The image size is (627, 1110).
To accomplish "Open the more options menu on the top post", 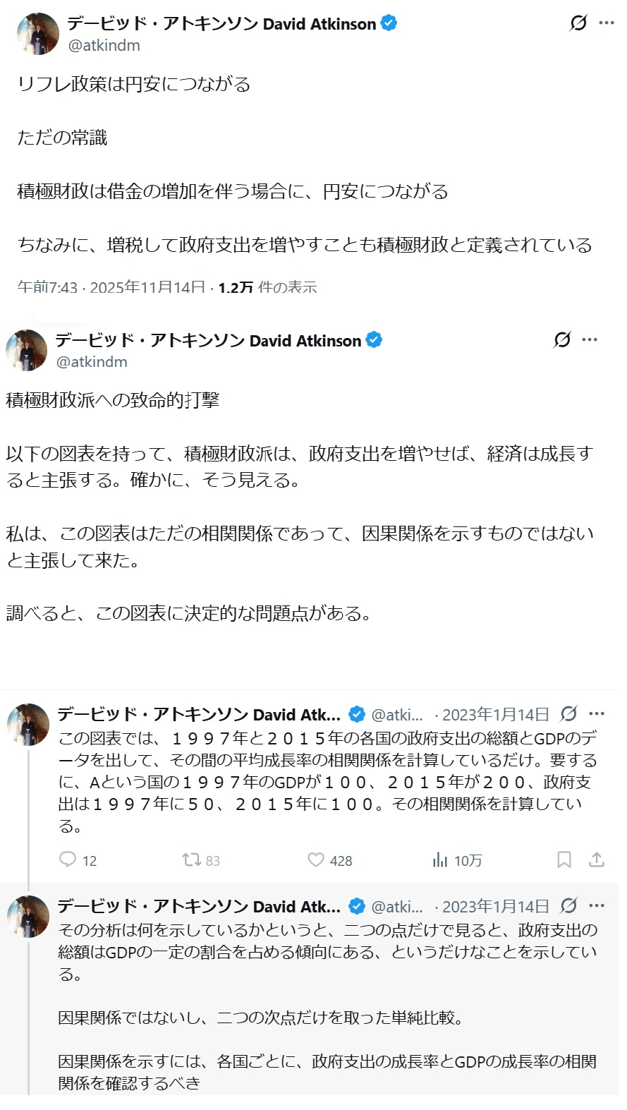I will click(x=607, y=23).
